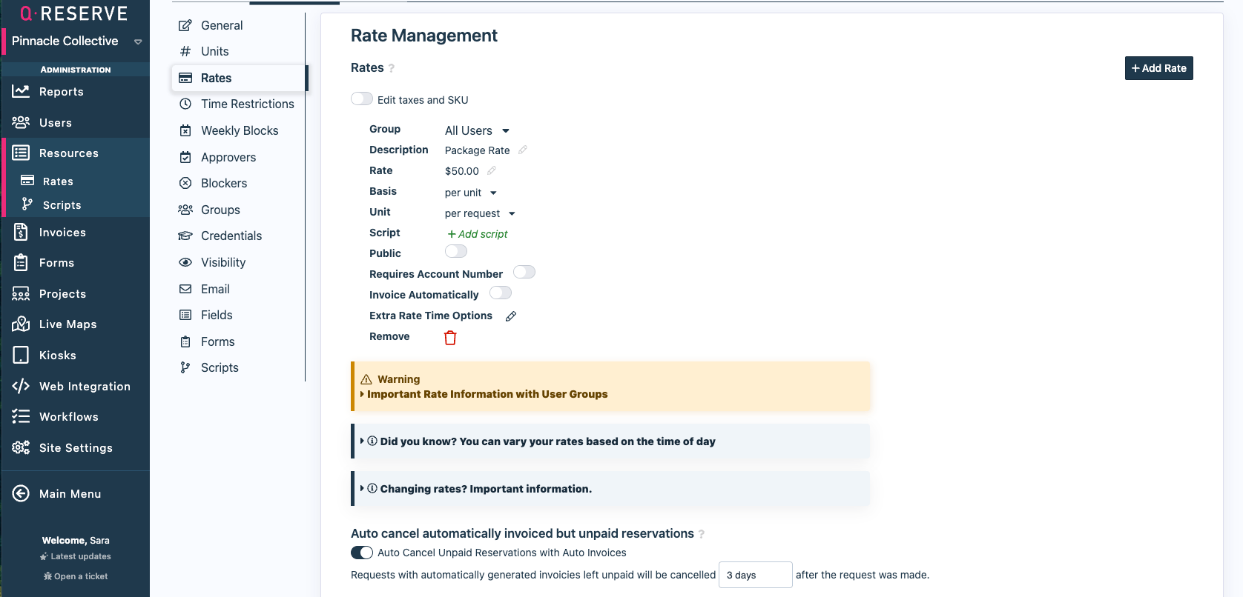Open Live Maps from the sidebar
This screenshot has height=597, width=1243.
pyautogui.click(x=67, y=324)
